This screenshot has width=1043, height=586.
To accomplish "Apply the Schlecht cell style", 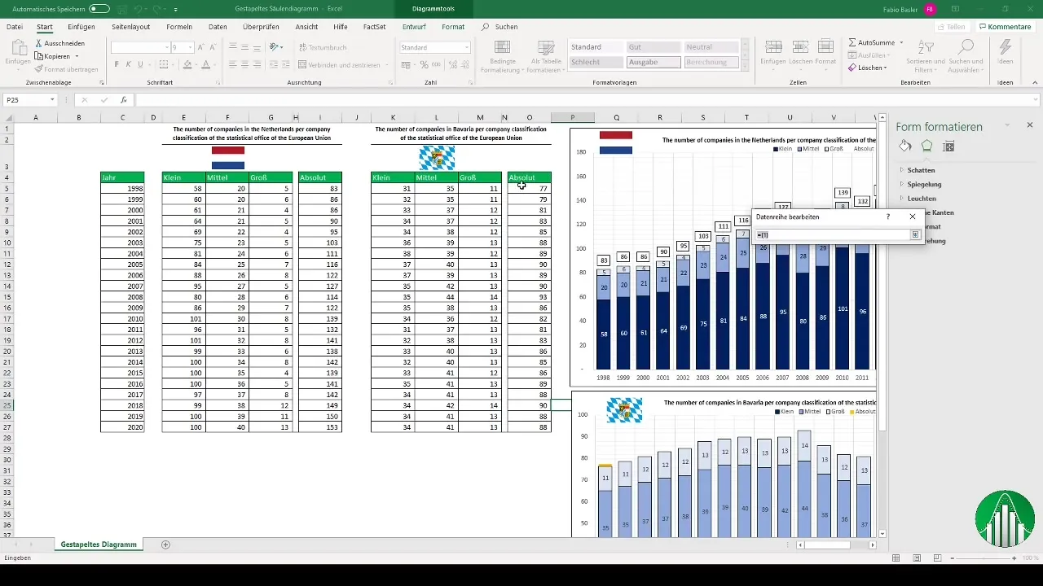I will click(596, 62).
